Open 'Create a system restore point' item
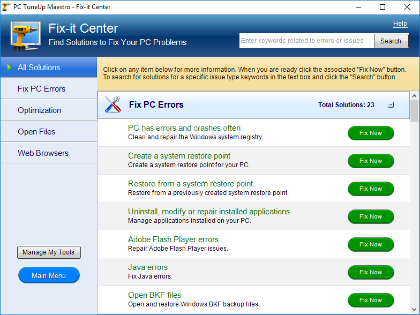The height and width of the screenshot is (315, 420). (179, 156)
